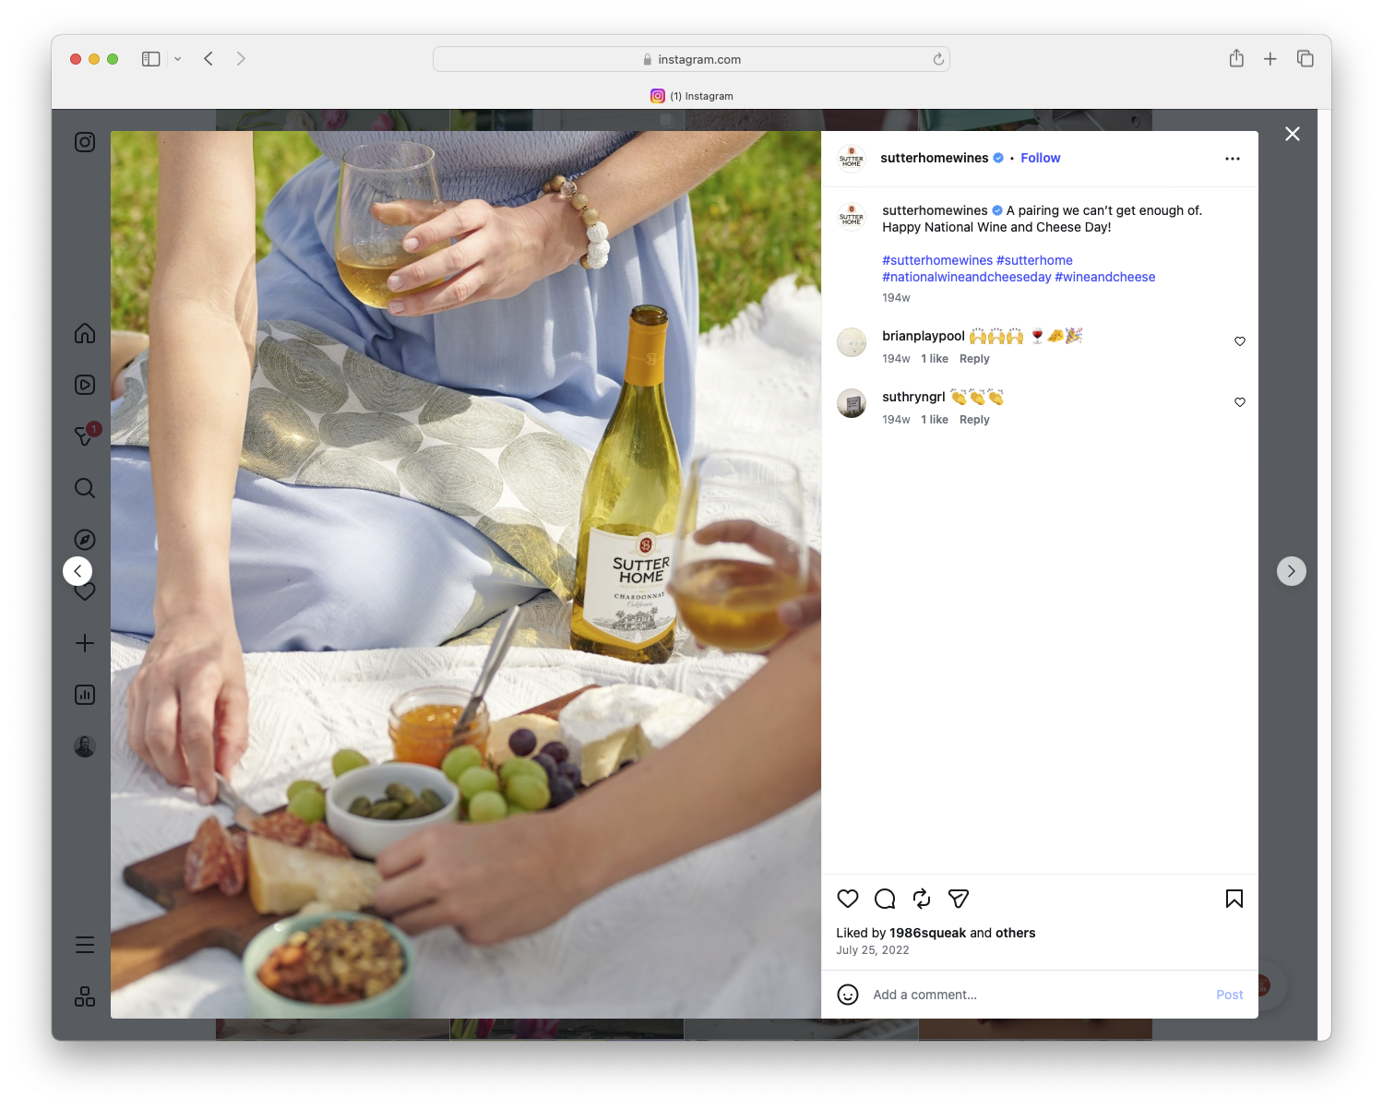
Task: Go back using the left chevron arrow
Action: click(x=77, y=570)
